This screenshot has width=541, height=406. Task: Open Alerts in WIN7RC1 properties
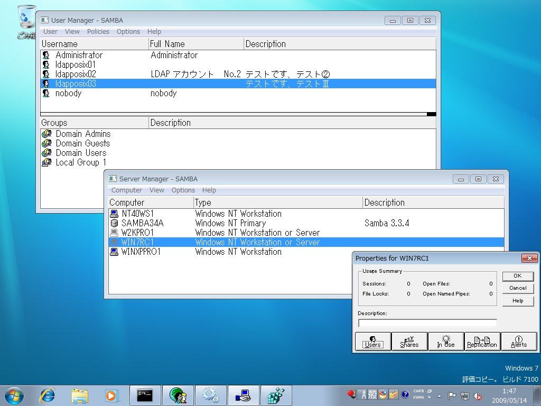(x=519, y=342)
